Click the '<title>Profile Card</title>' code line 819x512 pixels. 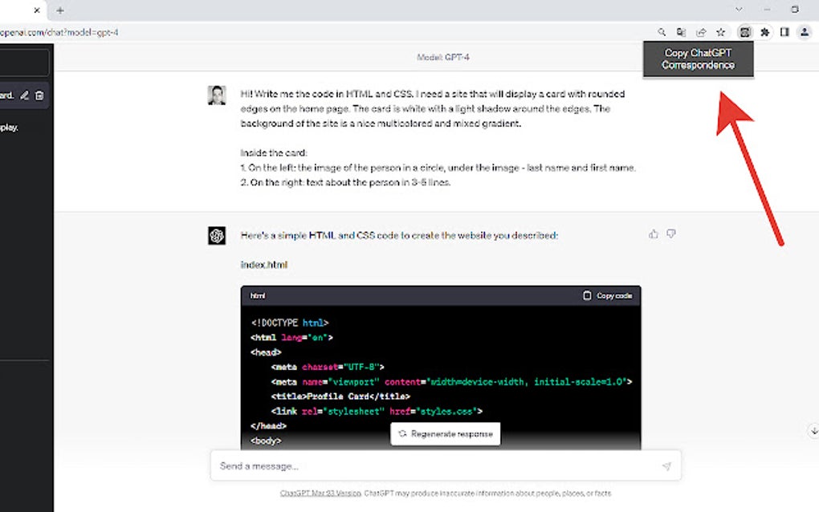340,396
